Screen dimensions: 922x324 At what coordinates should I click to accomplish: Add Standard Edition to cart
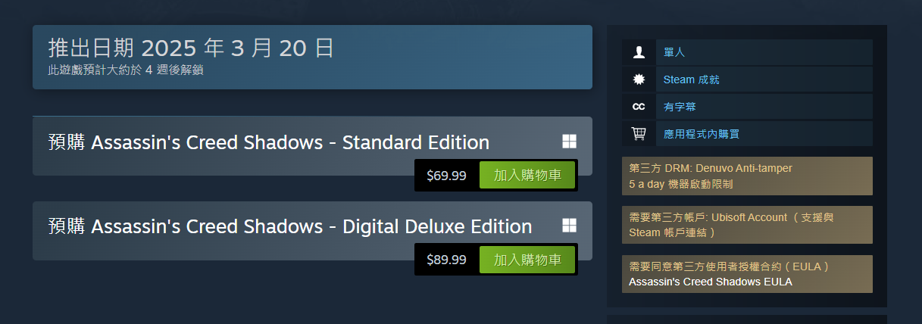click(x=527, y=176)
